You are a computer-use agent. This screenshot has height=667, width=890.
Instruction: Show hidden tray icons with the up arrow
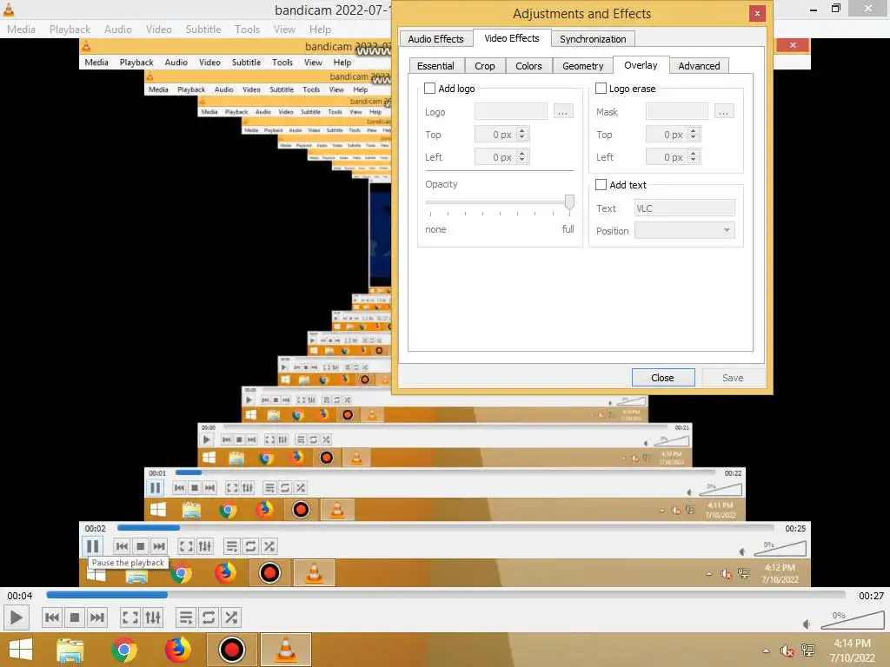point(767,650)
